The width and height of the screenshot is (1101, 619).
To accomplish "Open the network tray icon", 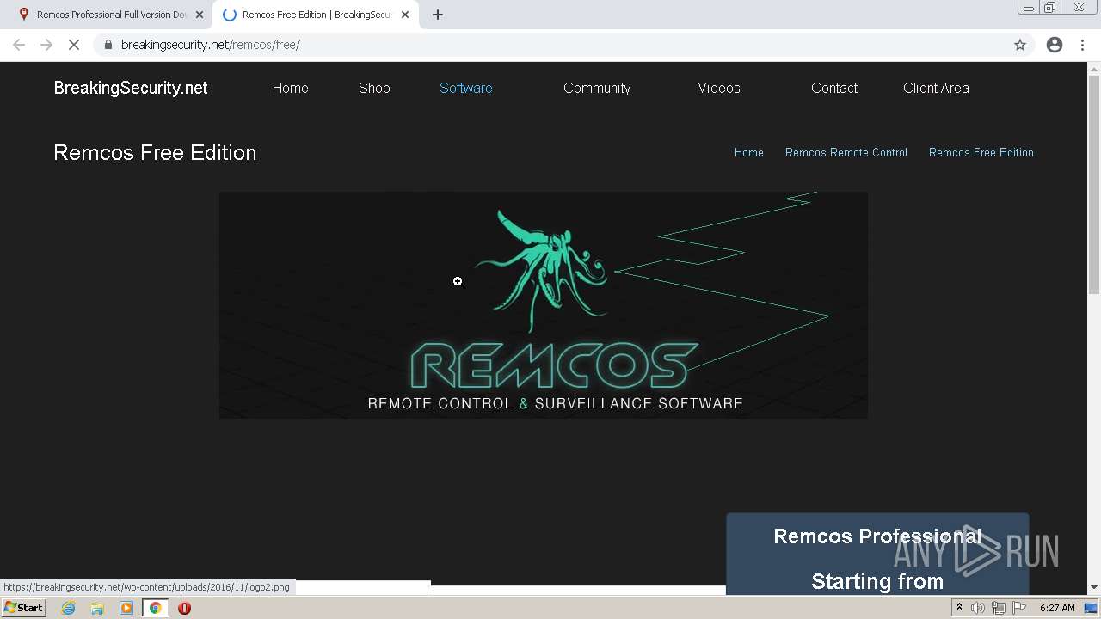I will 999,608.
